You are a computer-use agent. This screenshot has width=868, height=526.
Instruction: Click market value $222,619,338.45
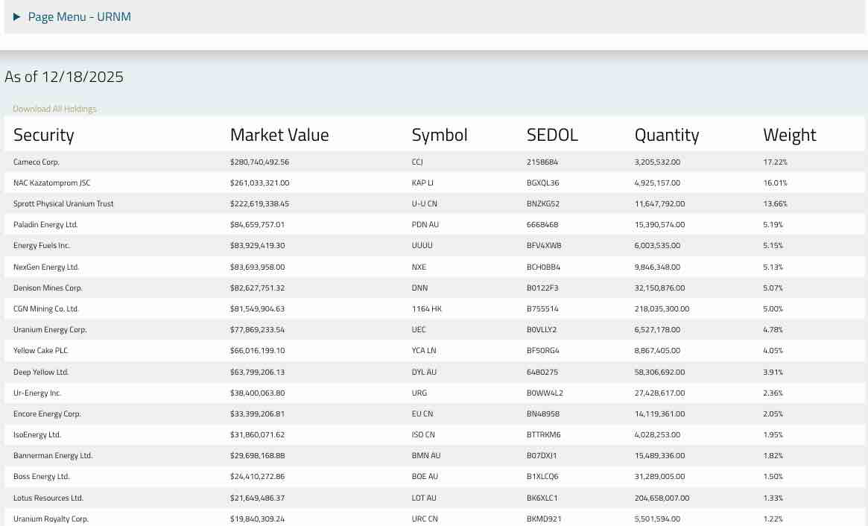[259, 203]
